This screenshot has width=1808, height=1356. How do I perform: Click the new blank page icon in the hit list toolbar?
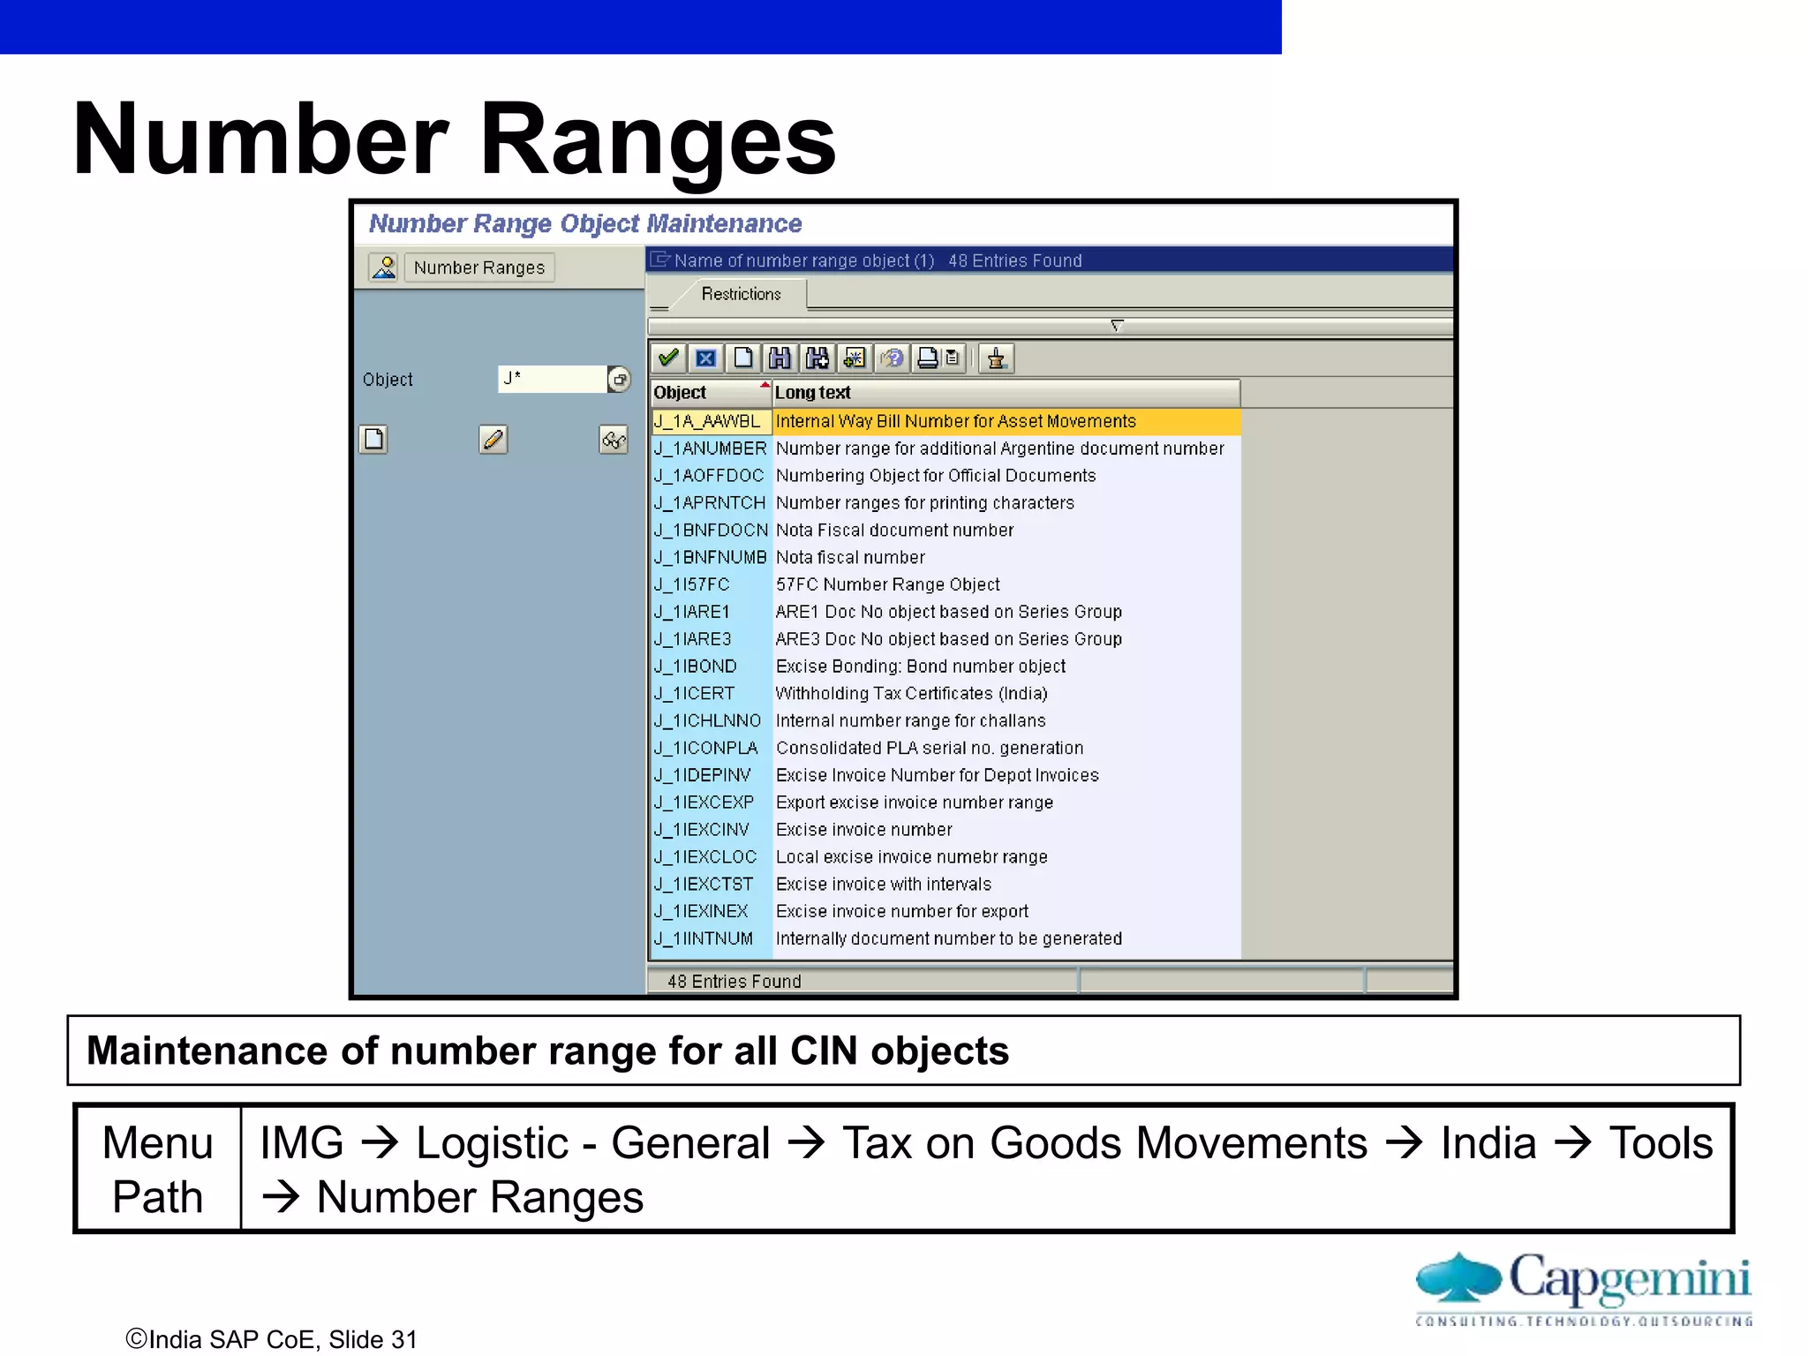point(743,358)
